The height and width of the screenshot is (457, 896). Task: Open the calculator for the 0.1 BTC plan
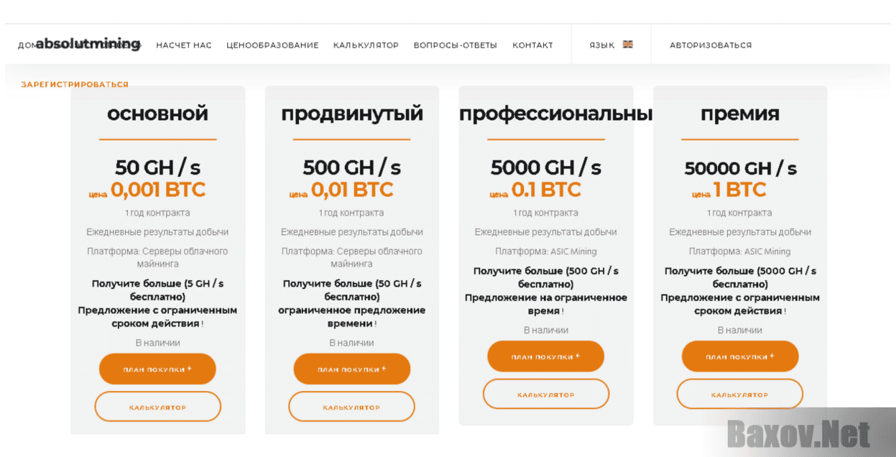[x=545, y=394]
